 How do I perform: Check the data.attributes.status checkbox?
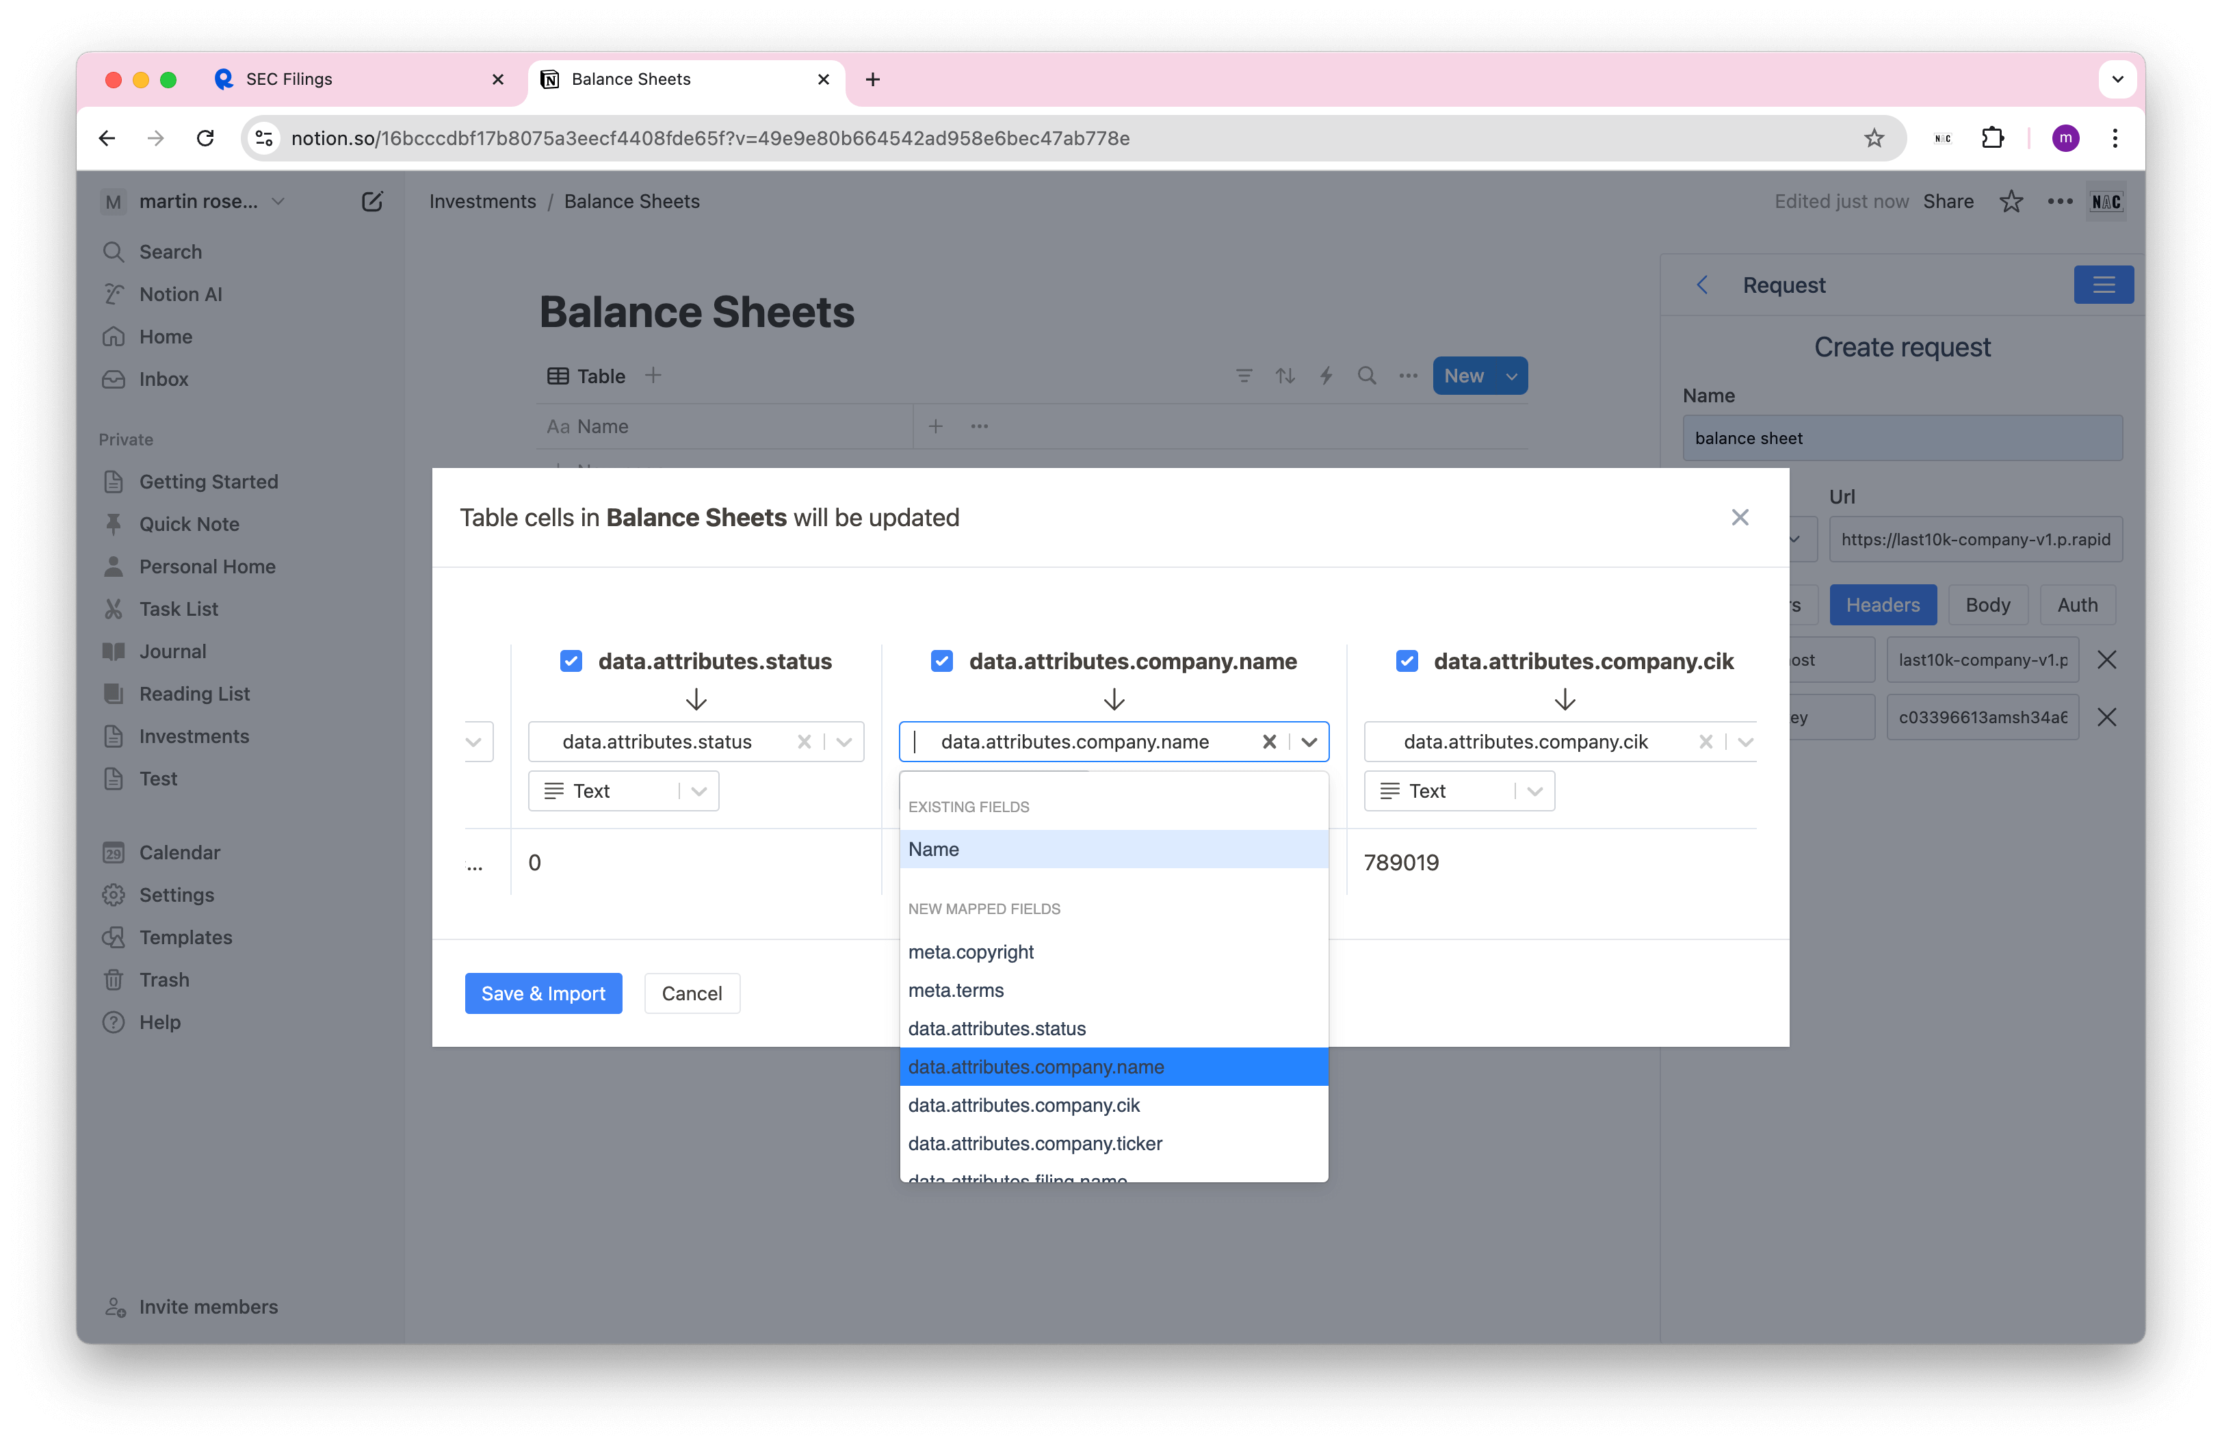click(571, 661)
